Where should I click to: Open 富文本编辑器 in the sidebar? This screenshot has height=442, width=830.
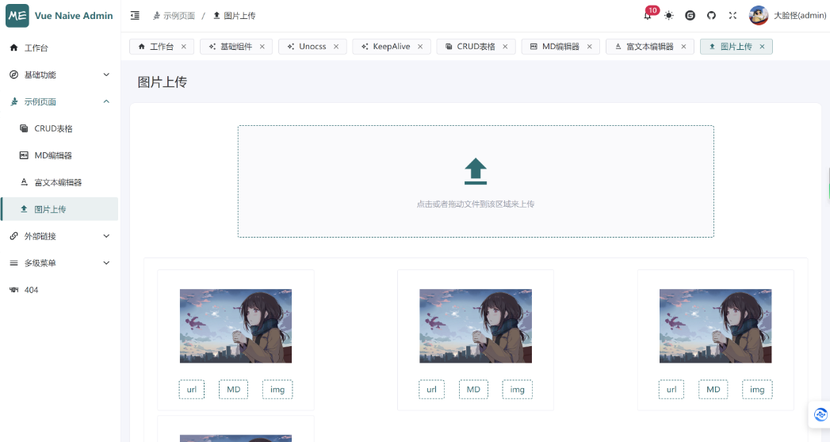pos(59,182)
